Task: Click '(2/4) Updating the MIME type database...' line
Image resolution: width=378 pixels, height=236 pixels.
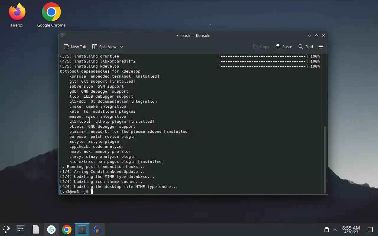Action: [107, 177]
